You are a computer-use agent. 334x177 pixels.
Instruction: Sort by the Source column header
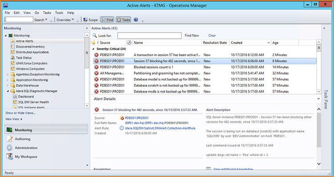pyautogui.click(x=113, y=43)
